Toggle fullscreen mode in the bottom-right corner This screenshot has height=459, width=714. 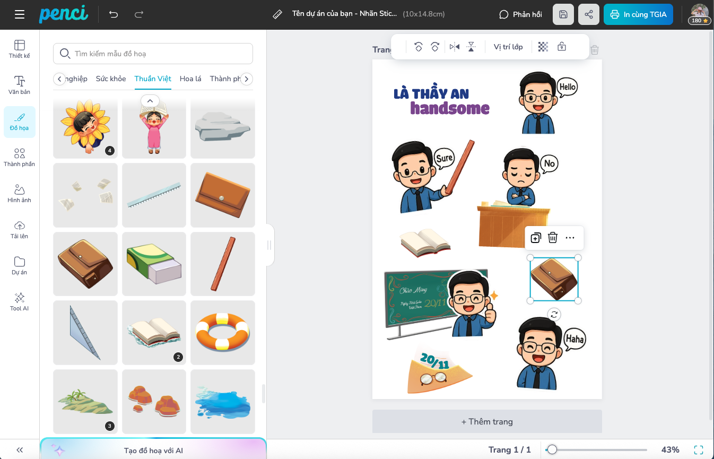699,449
